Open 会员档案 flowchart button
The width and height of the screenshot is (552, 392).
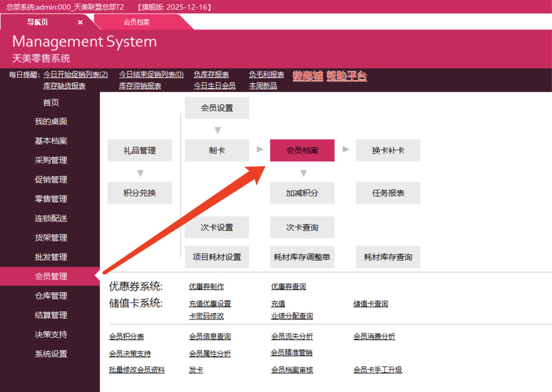pyautogui.click(x=302, y=151)
